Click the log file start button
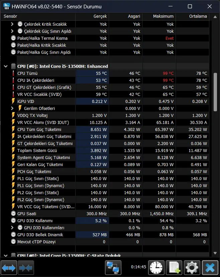Viewport: 220px width, 277px height. pyautogui.click(x=174, y=268)
